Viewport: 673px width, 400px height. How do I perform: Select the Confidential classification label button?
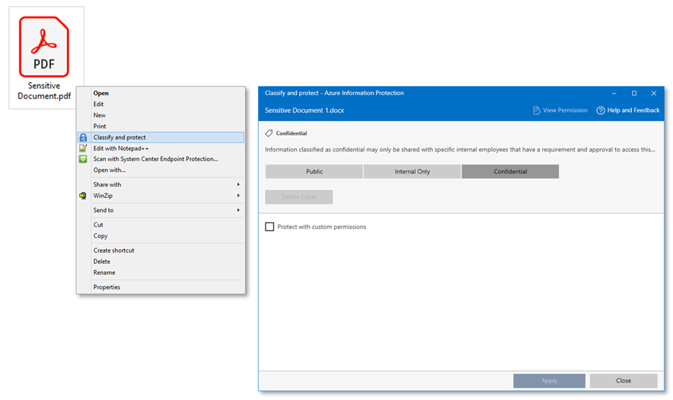tap(511, 171)
